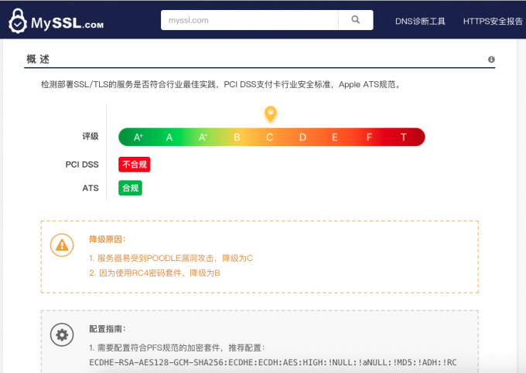526x373 pixels.
Task: Click the 评级 row label
Action: [x=91, y=136]
